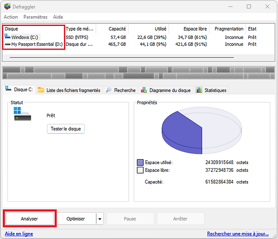Sort by the Utilisé column header
This screenshot has height=239, width=278.
click(x=148, y=29)
